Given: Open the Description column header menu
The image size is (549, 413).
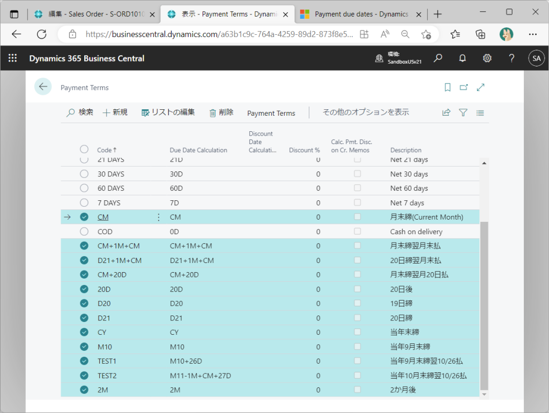Looking at the screenshot, I should click(x=406, y=150).
